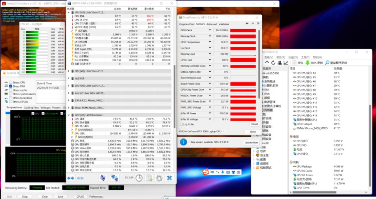The width and height of the screenshot is (376, 199).
Task: Open the GPU-Z hamburger menu icon
Action: (x=258, y=24)
